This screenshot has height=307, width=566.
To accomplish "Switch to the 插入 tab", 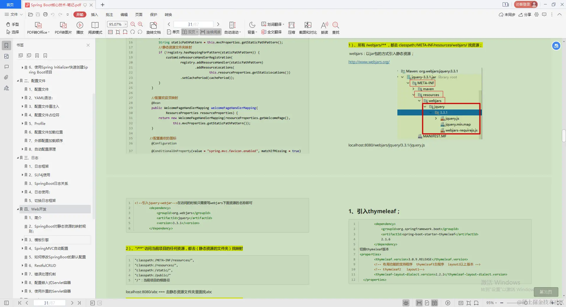I will pyautogui.click(x=94, y=14).
